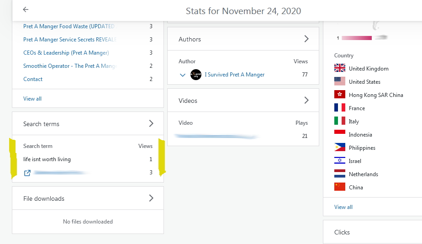422x244 pixels.
Task: Open the Clicks panel header
Action: click(x=342, y=232)
